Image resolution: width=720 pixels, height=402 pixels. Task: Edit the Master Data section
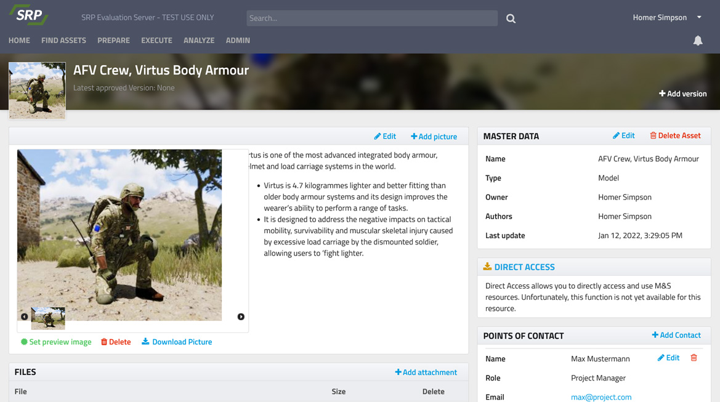[x=623, y=135]
